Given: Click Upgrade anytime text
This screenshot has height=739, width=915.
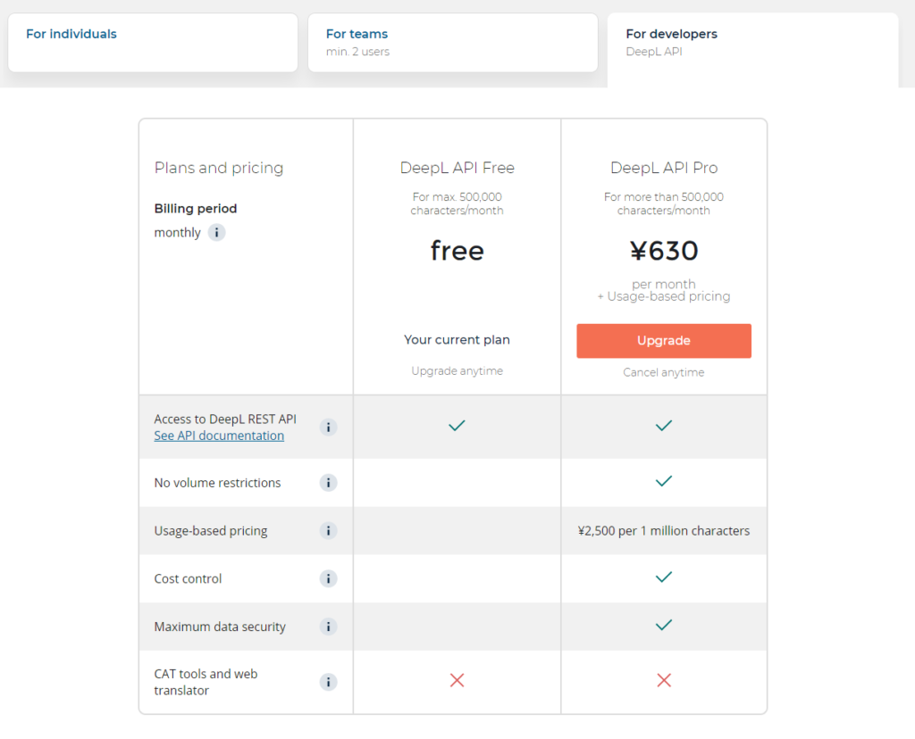Looking at the screenshot, I should click(x=457, y=371).
